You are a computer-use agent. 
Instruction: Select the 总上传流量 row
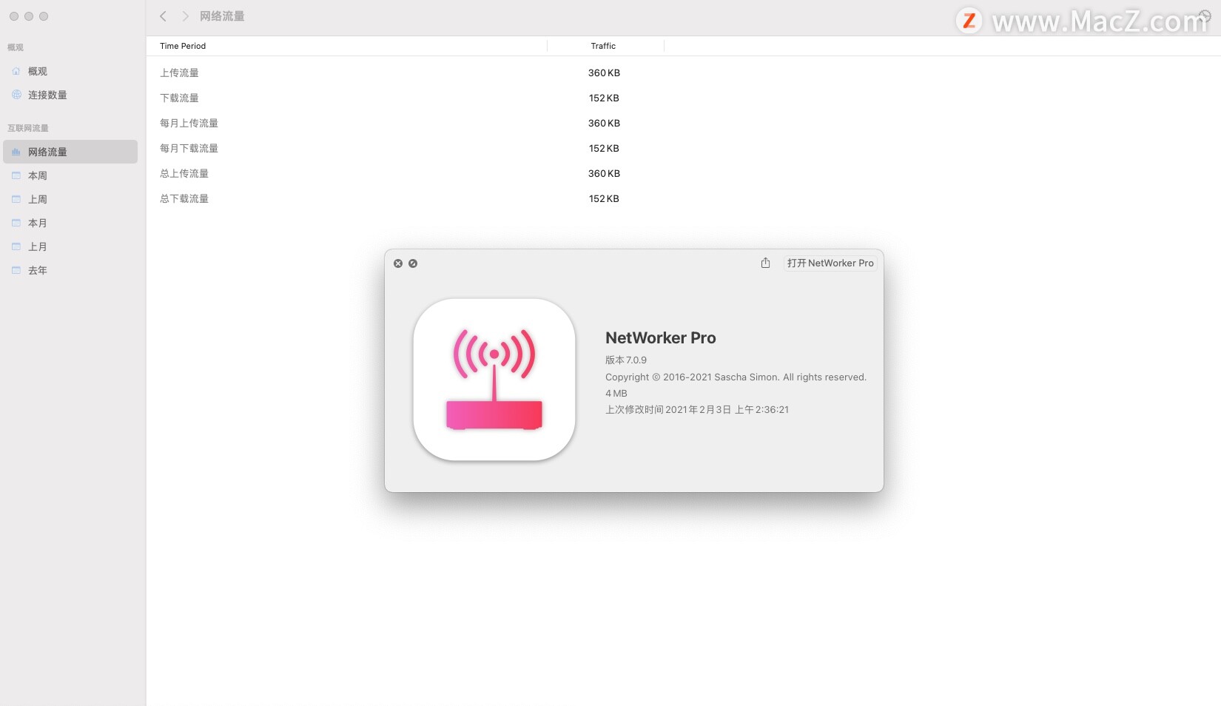683,173
